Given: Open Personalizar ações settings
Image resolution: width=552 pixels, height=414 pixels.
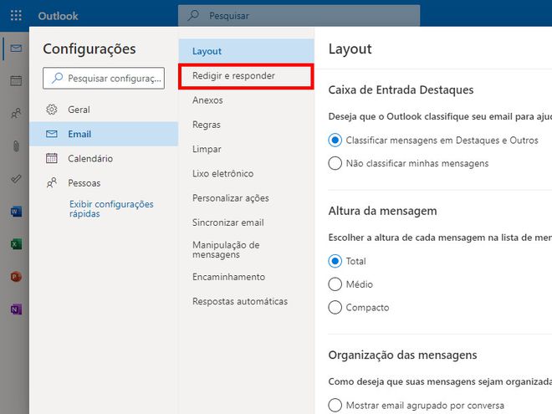Looking at the screenshot, I should pyautogui.click(x=246, y=198).
